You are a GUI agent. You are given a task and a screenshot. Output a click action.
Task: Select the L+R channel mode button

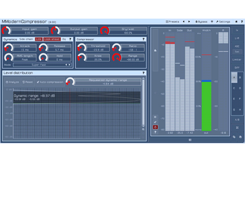pyautogui.click(x=237, y=38)
